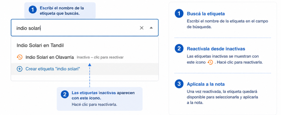Clear the search field with the X icon
This screenshot has width=281, height=115.
pyautogui.click(x=142, y=28)
